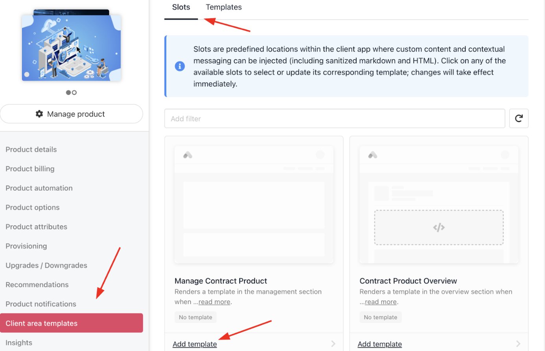This screenshot has height=351, width=545.
Task: Click Add template under Manage Contract Product
Action: (195, 344)
